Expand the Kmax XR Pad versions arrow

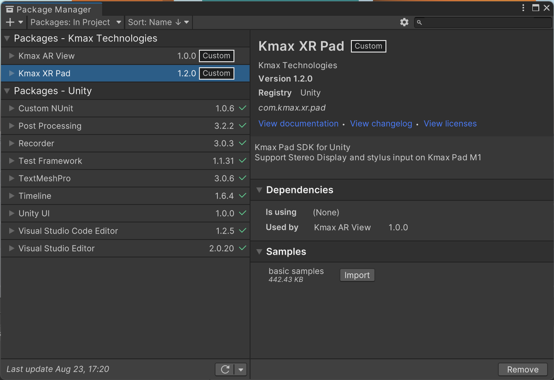tap(12, 73)
